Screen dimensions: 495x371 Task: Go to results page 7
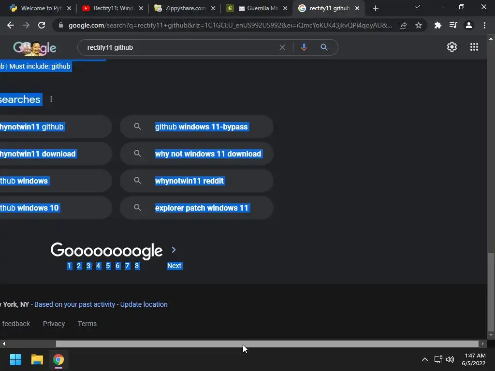(x=127, y=266)
